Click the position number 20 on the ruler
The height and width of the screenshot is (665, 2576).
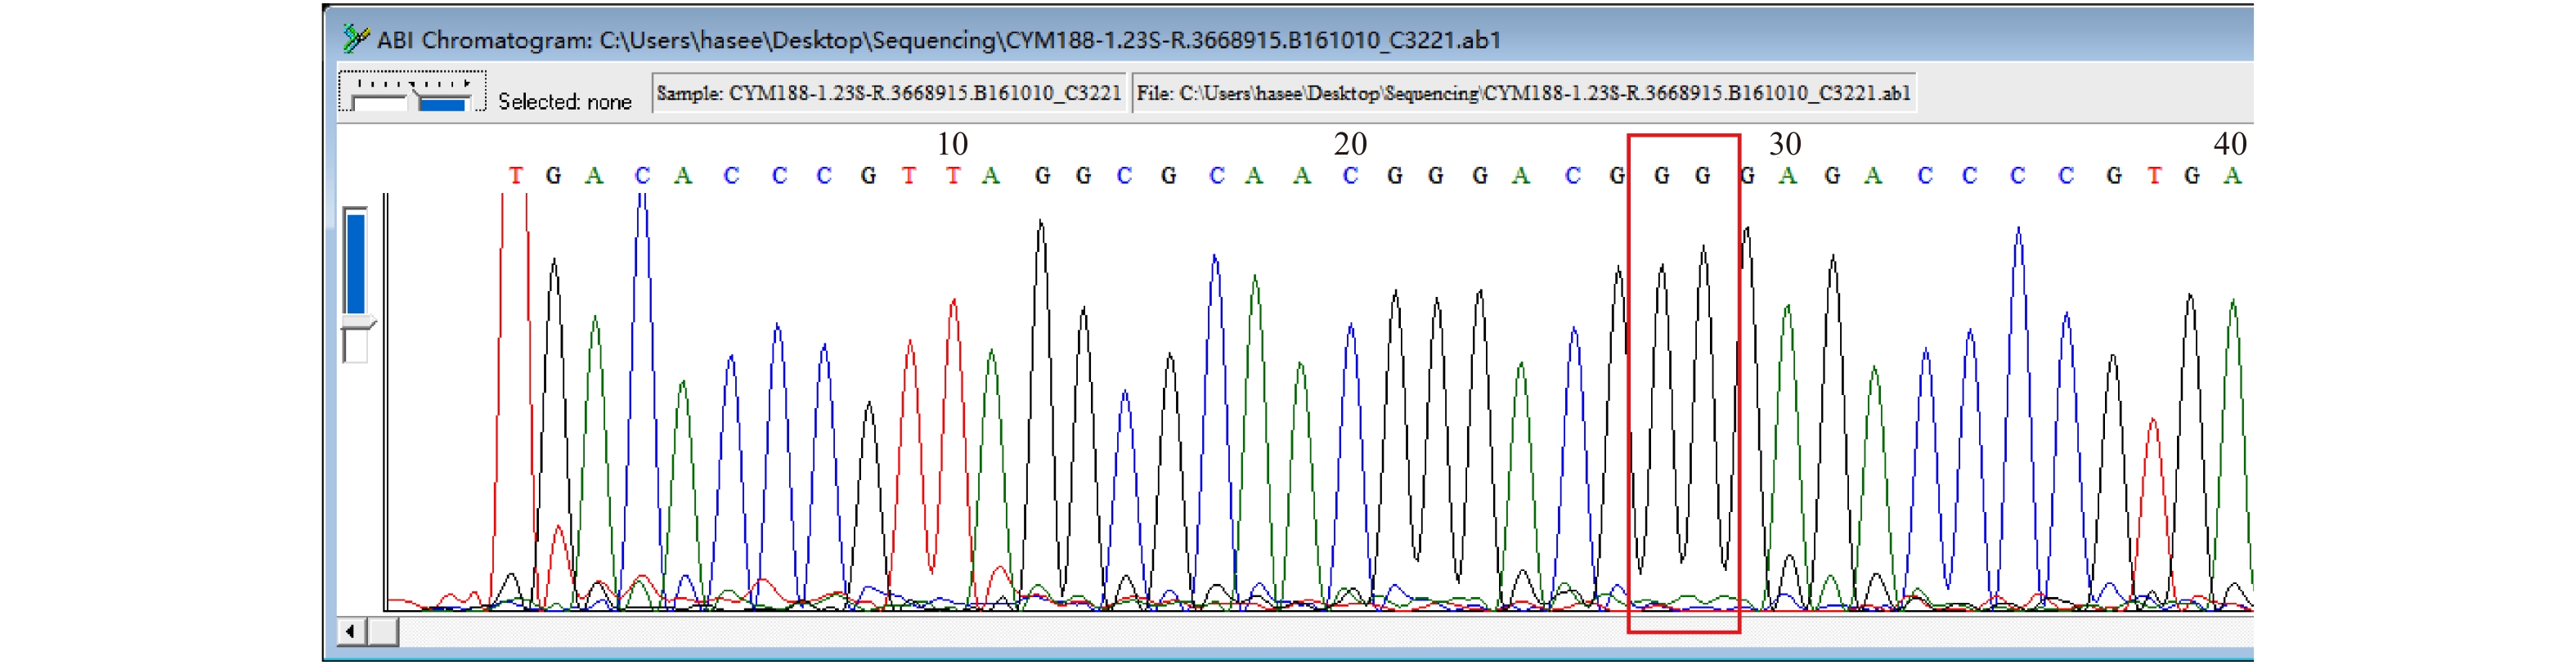[x=1350, y=144]
